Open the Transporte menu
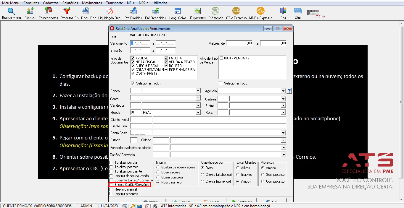Image resolution: width=404 pixels, height=208 pixels. coord(115,3)
